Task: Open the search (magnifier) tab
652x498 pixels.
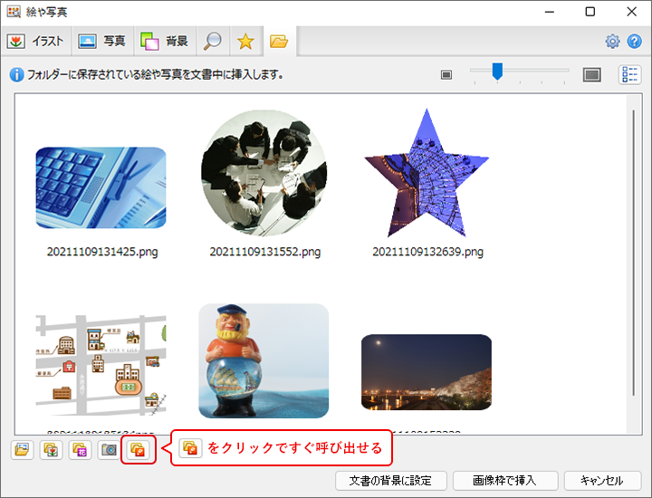Action: coord(213,41)
